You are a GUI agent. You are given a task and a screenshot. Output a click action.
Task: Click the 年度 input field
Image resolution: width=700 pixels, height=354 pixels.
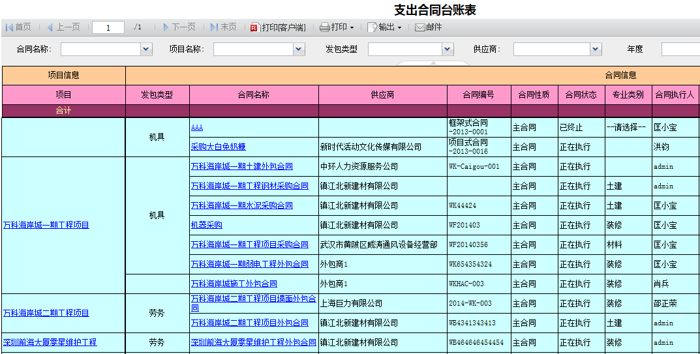pyautogui.click(x=680, y=49)
